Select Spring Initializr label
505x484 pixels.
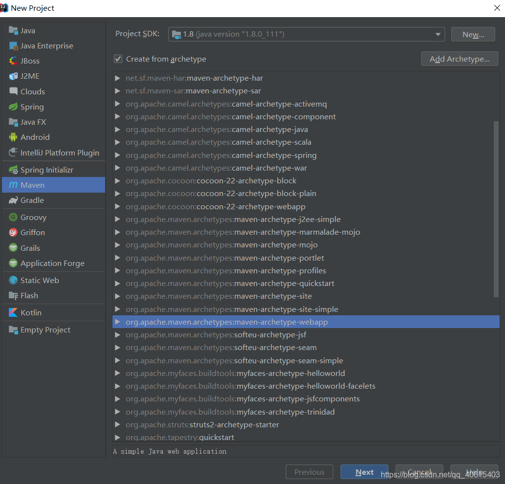tap(47, 170)
